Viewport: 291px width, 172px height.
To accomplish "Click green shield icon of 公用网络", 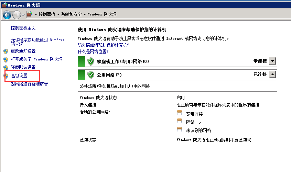I will [91, 75].
